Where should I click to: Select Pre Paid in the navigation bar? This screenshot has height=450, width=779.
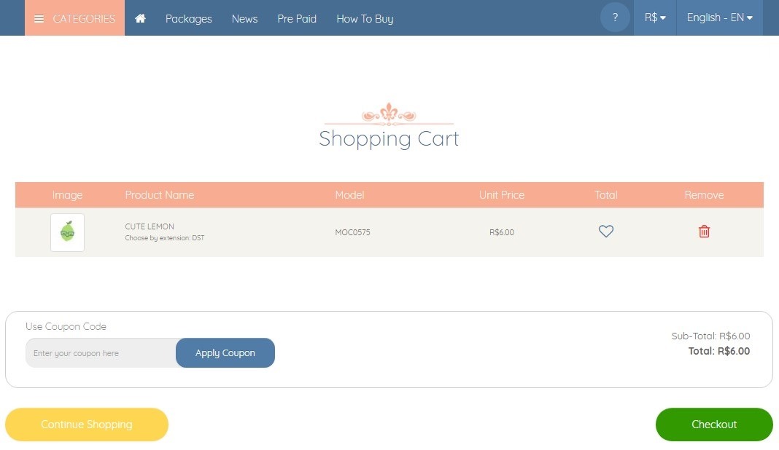click(297, 19)
